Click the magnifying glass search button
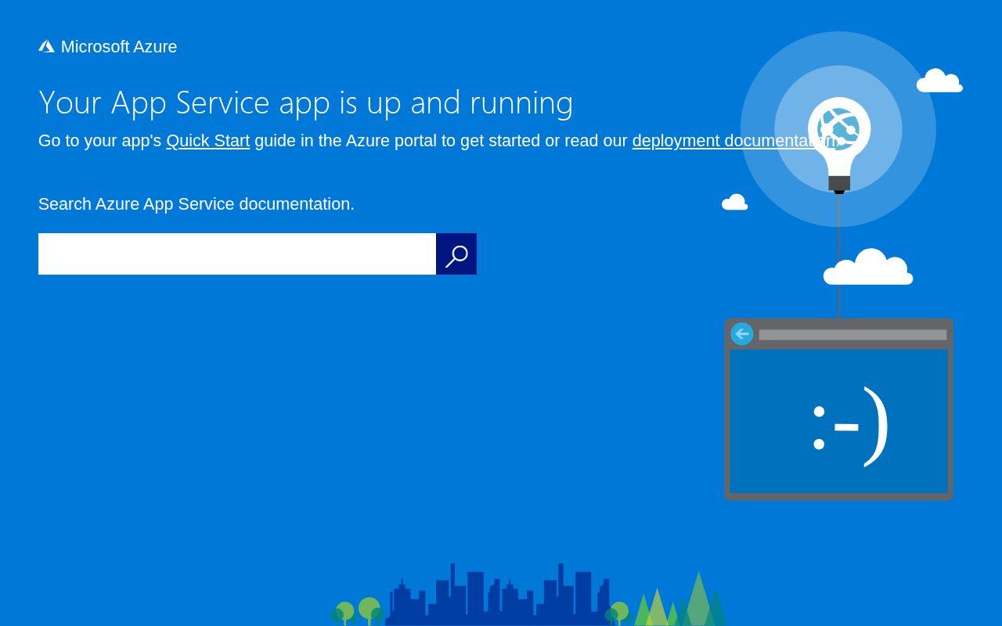 pyautogui.click(x=456, y=254)
